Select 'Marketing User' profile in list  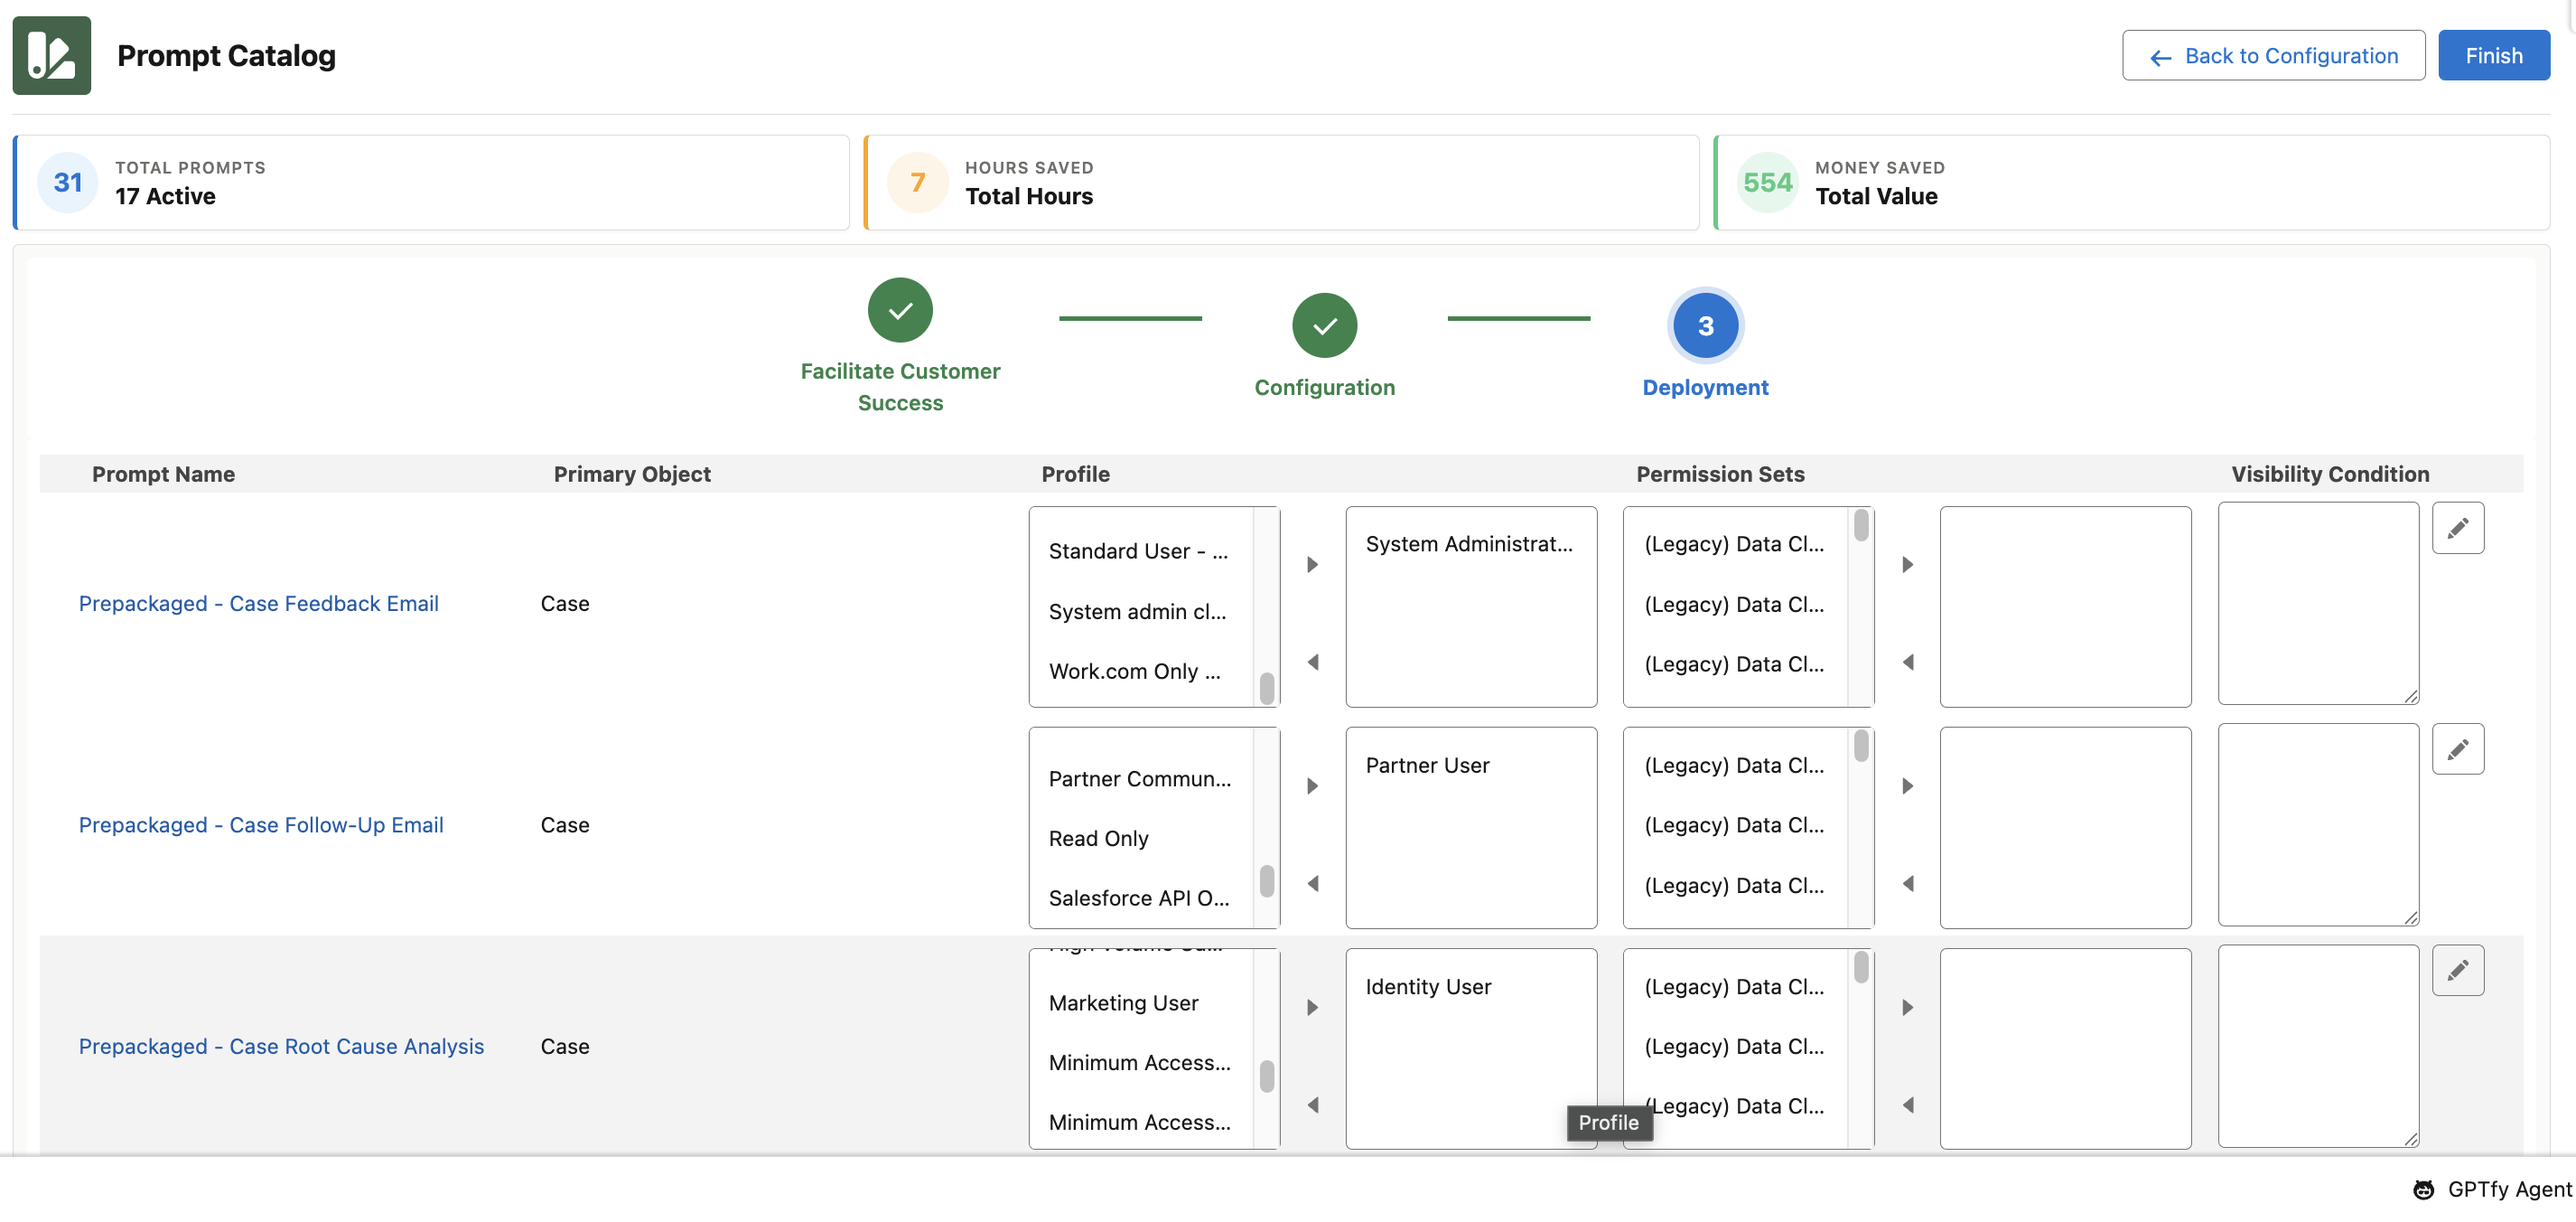[x=1123, y=1003]
